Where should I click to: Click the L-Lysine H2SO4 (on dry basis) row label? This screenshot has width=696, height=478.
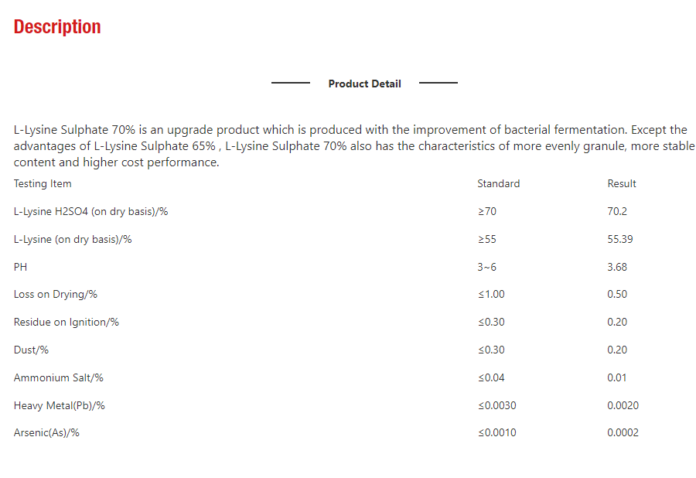91,211
